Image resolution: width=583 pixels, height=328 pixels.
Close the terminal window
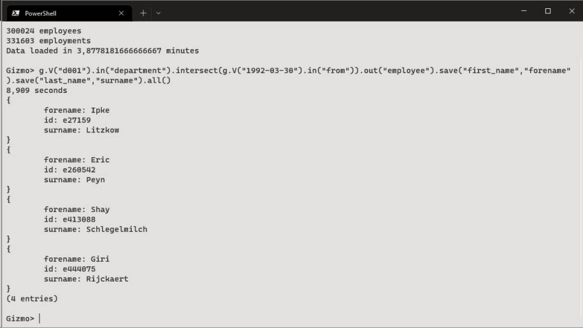572,11
